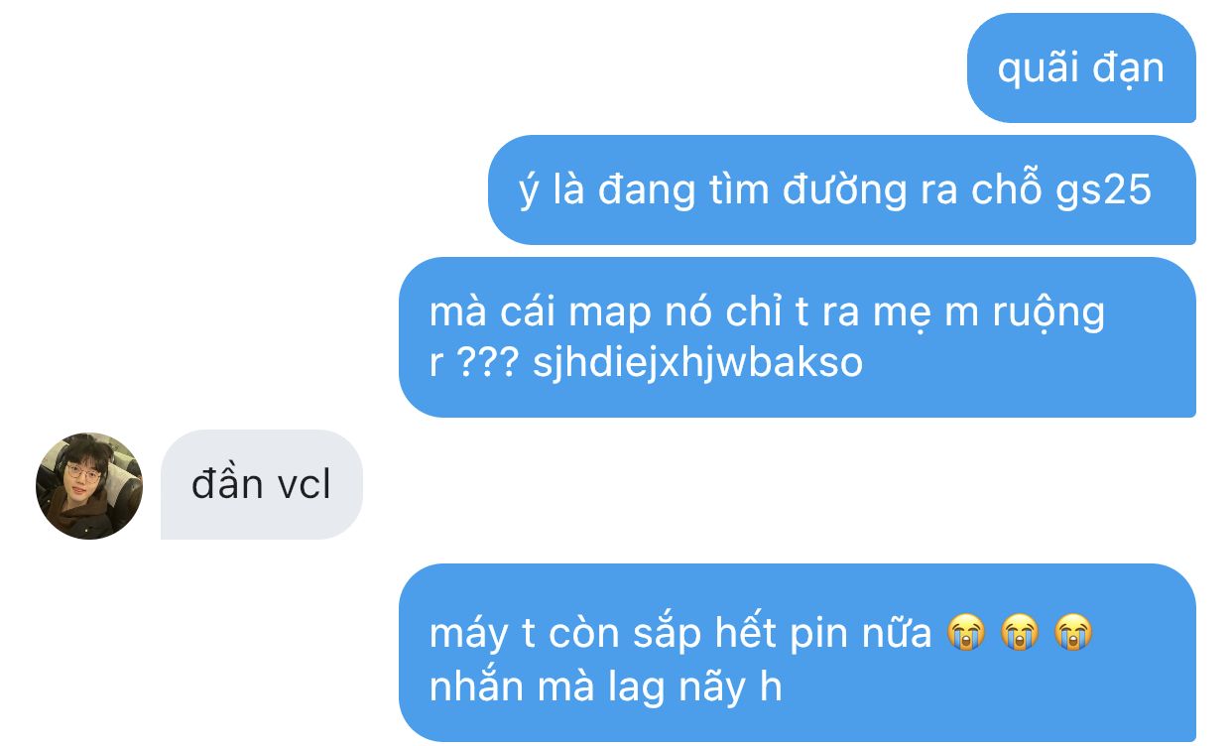Image resolution: width=1232 pixels, height=746 pixels.
Task: Click the last crying emoji
Action: point(1073,632)
